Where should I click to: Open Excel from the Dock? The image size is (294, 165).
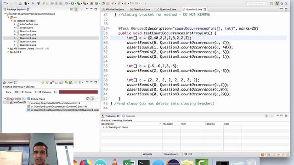pyautogui.click(x=129, y=162)
